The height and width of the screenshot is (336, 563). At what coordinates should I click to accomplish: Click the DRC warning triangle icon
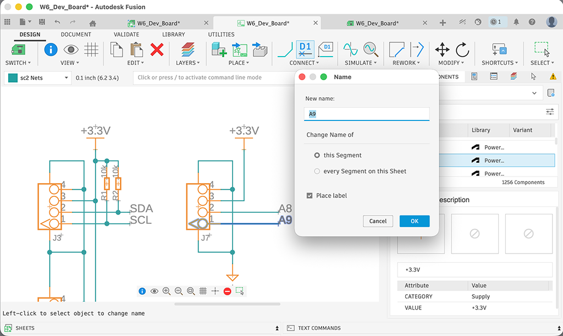pos(553,76)
